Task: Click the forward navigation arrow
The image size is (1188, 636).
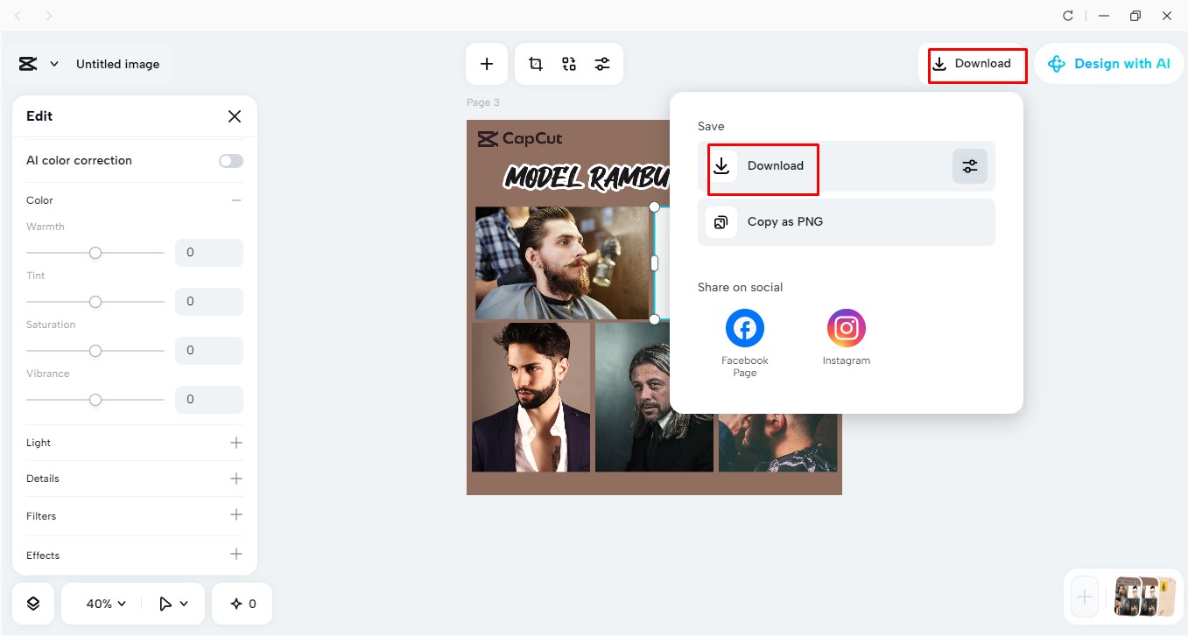Action: 48,16
